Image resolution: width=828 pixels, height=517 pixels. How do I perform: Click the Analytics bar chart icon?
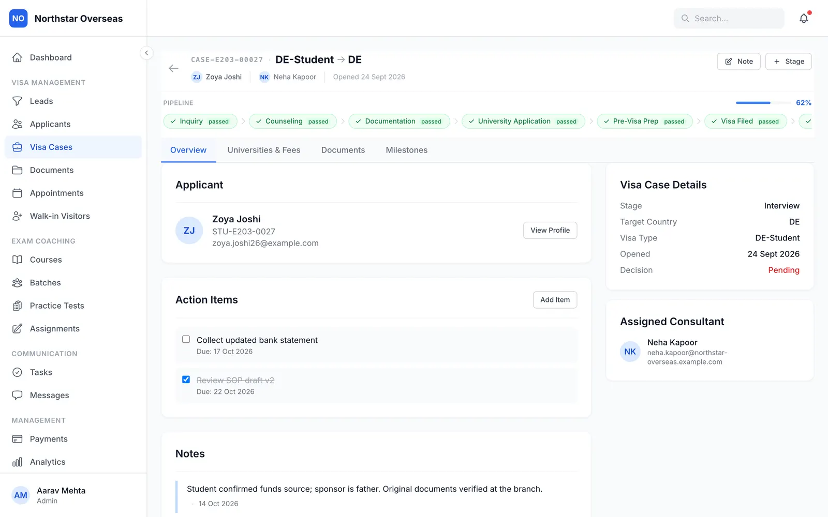[17, 462]
